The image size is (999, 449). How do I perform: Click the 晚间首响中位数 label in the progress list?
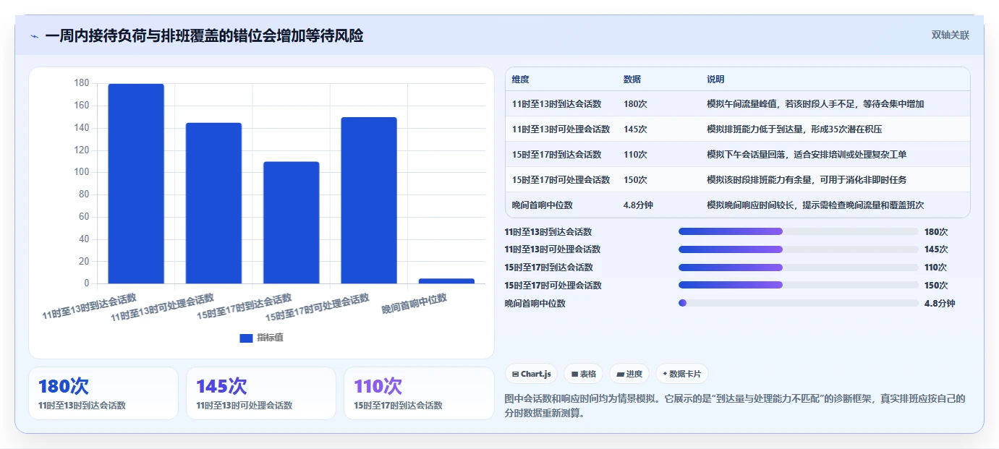click(x=535, y=304)
